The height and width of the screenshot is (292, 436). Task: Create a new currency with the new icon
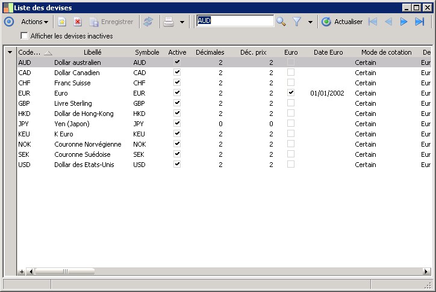tap(62, 22)
